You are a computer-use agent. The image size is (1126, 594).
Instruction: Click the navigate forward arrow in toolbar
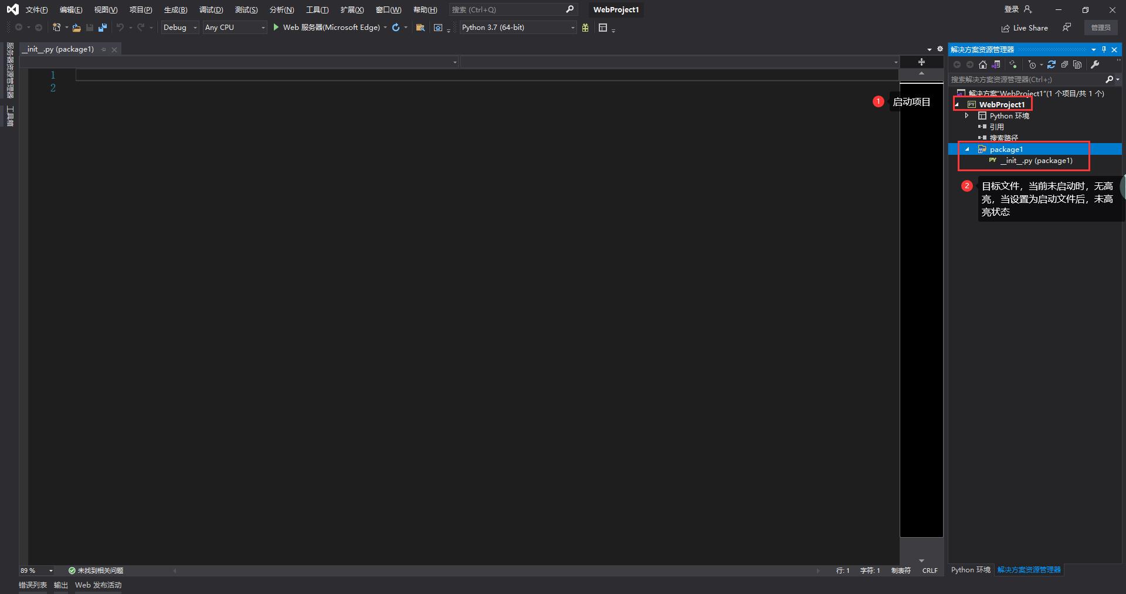39,28
